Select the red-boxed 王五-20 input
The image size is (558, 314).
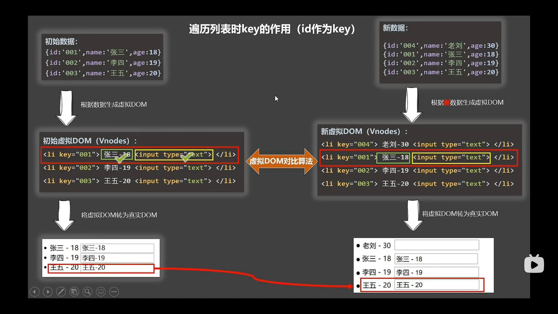click(117, 268)
